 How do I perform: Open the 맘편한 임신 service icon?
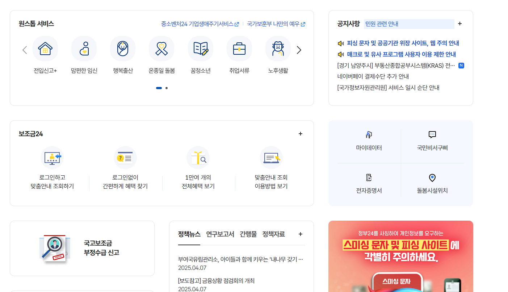tap(84, 49)
